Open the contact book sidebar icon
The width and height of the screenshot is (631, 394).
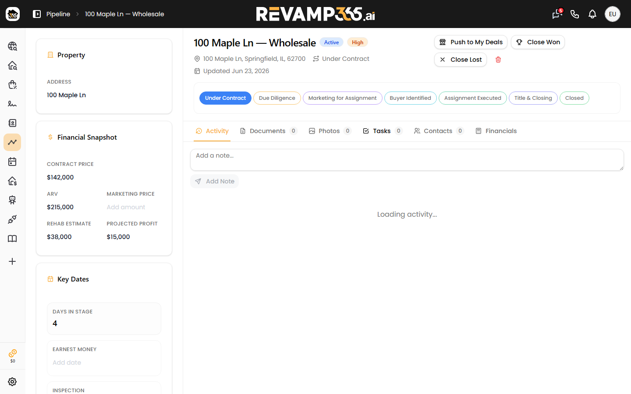point(12,123)
